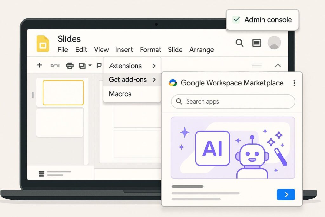Toggle the Admin console checkbox

pyautogui.click(x=236, y=20)
